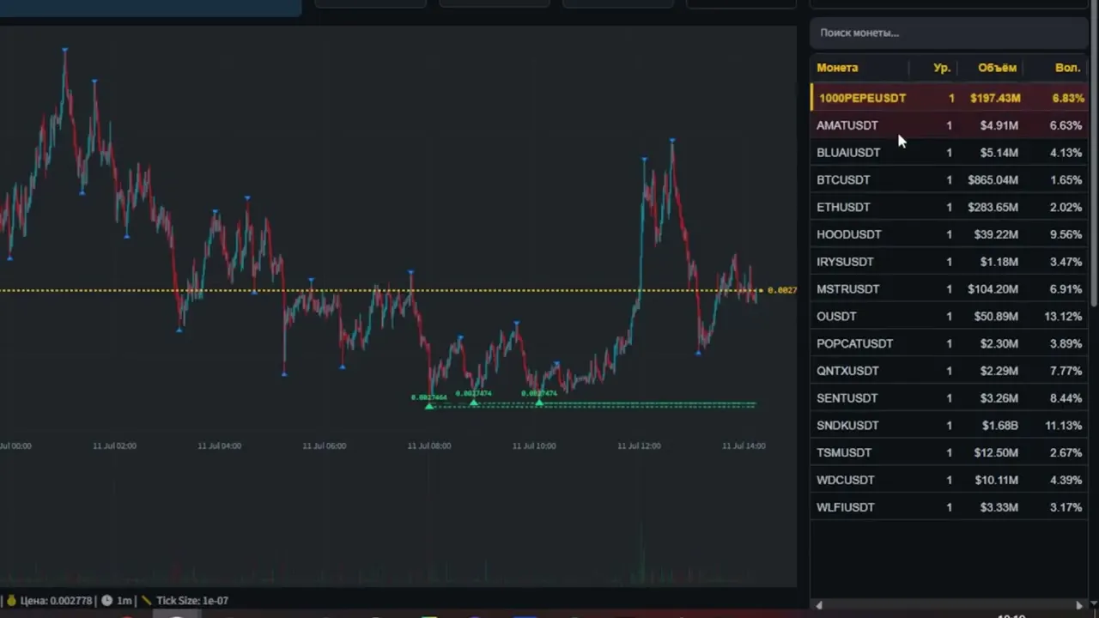This screenshot has width=1099, height=618.
Task: Select the 1000PEPEUSDT row
Action: (949, 98)
